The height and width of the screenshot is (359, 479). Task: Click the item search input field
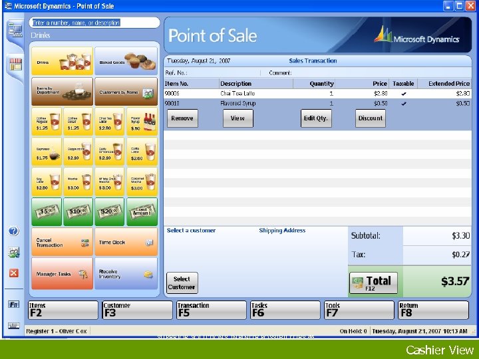tap(94, 23)
